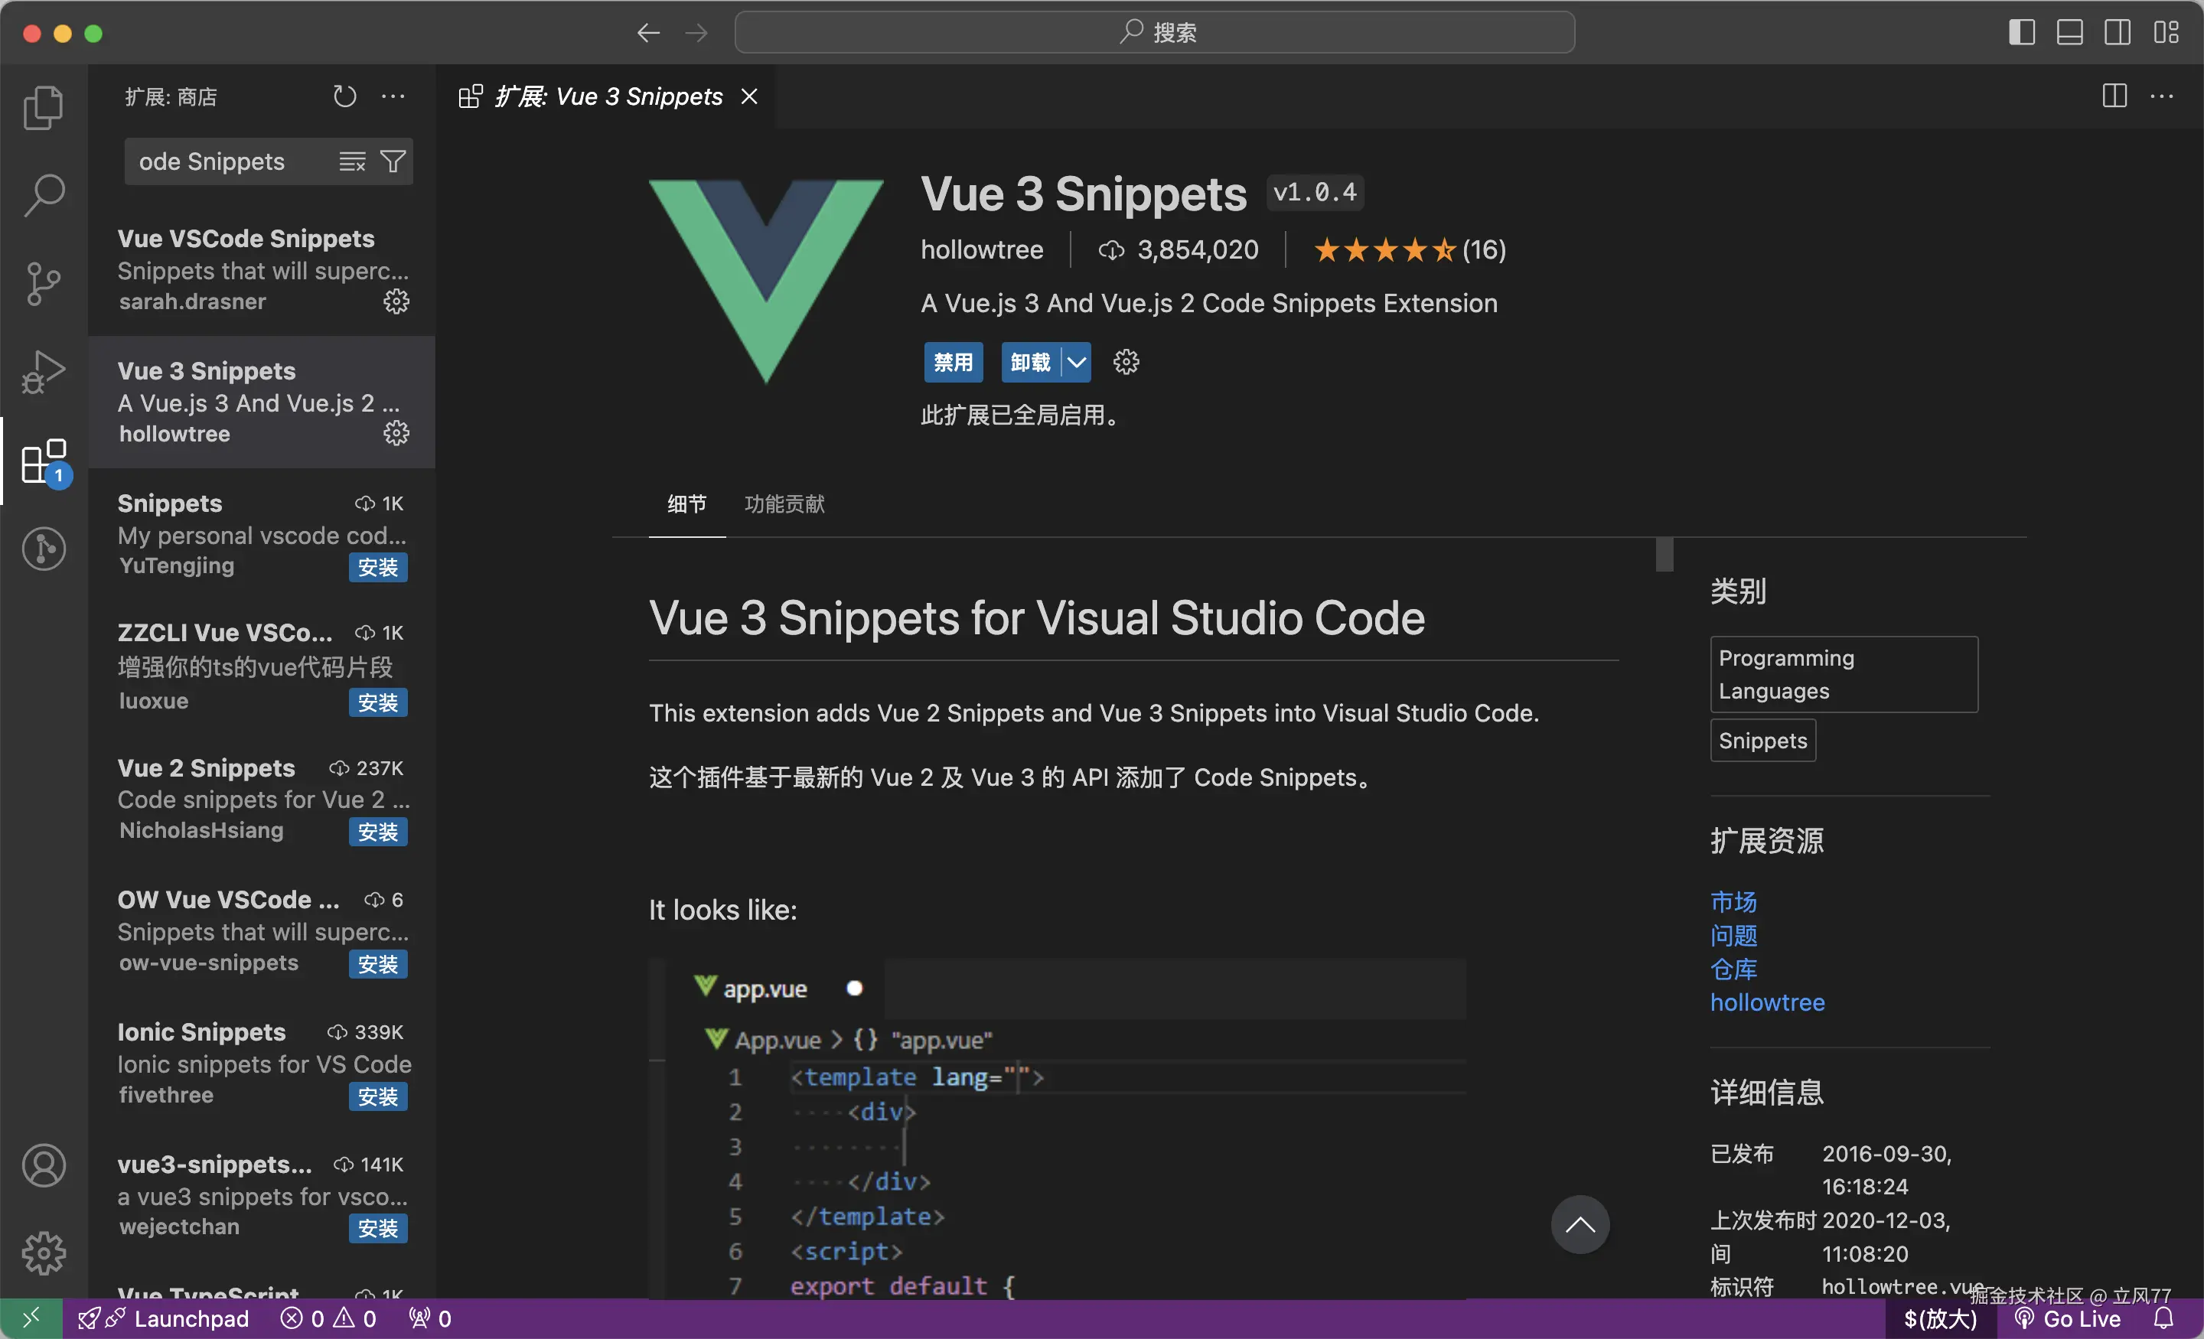This screenshot has width=2204, height=1339.
Task: Open the Explorer view in activity bar
Action: pos(43,107)
